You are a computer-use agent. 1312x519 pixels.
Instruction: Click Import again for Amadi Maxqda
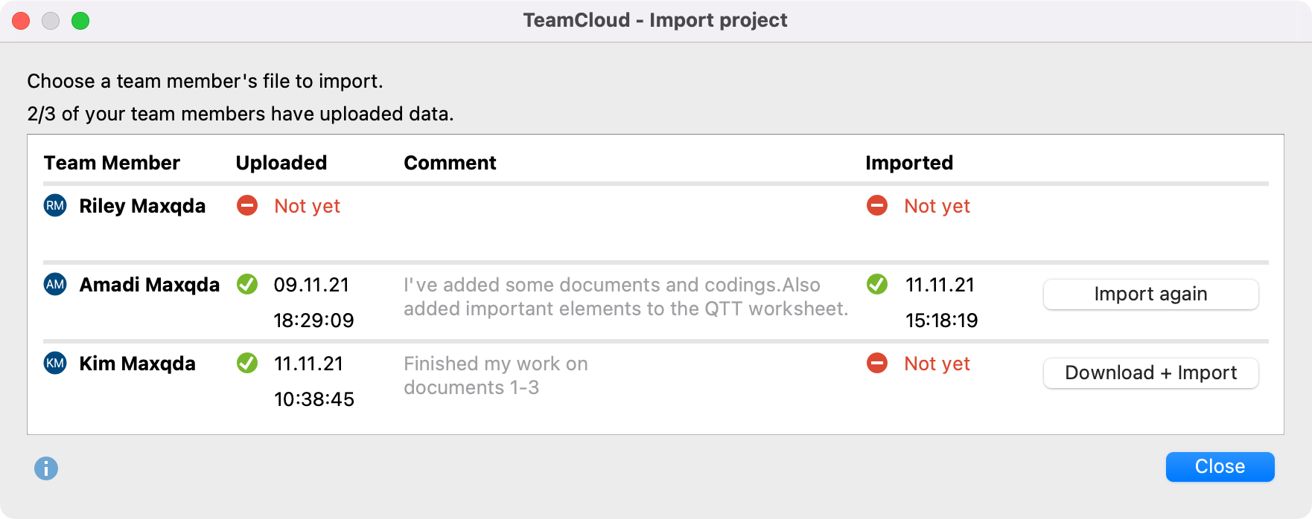pyautogui.click(x=1150, y=294)
